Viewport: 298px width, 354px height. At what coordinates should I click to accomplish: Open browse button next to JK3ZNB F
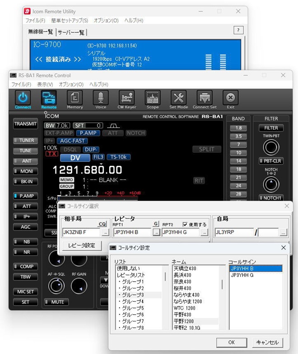click(x=105, y=232)
